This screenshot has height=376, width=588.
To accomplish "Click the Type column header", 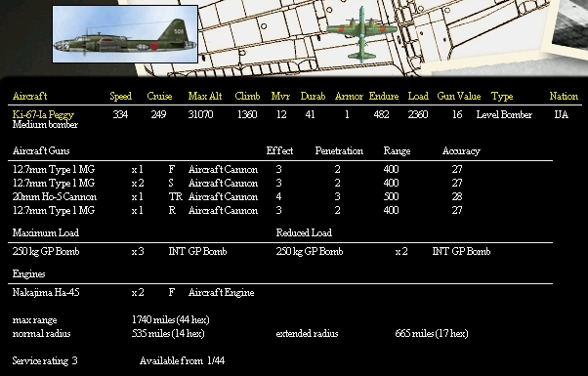I will pos(502,97).
